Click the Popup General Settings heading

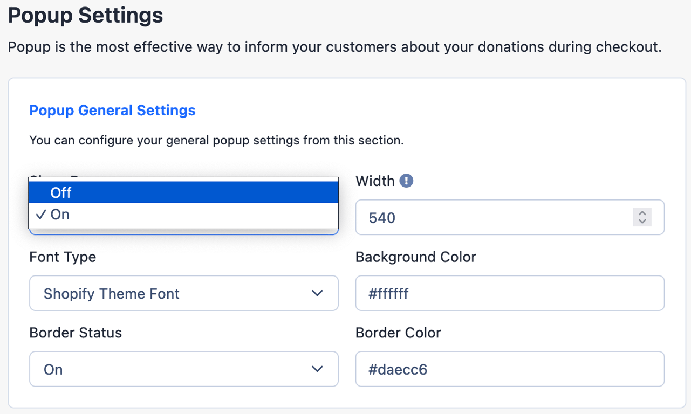(x=112, y=111)
